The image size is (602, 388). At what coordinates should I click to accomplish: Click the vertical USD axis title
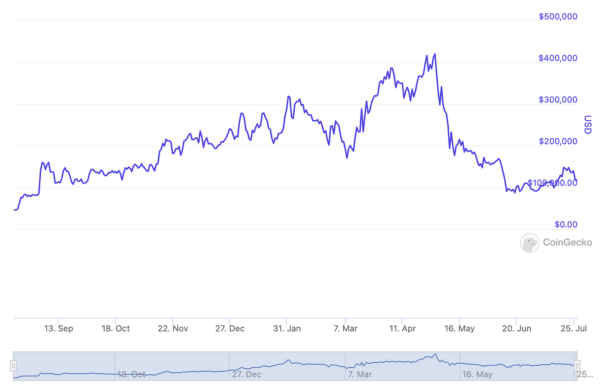tap(588, 125)
